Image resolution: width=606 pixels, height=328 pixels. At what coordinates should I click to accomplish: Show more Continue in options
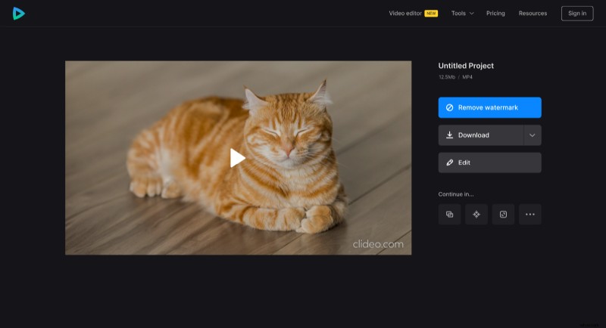[x=530, y=215]
